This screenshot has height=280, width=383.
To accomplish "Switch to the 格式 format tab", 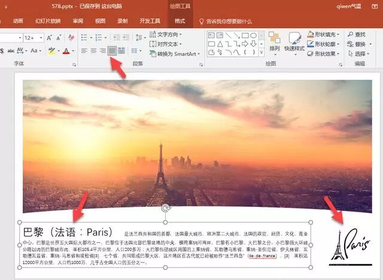I will pos(180,21).
